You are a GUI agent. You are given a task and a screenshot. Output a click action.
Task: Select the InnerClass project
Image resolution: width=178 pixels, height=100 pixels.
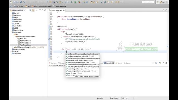[x=18, y=22]
